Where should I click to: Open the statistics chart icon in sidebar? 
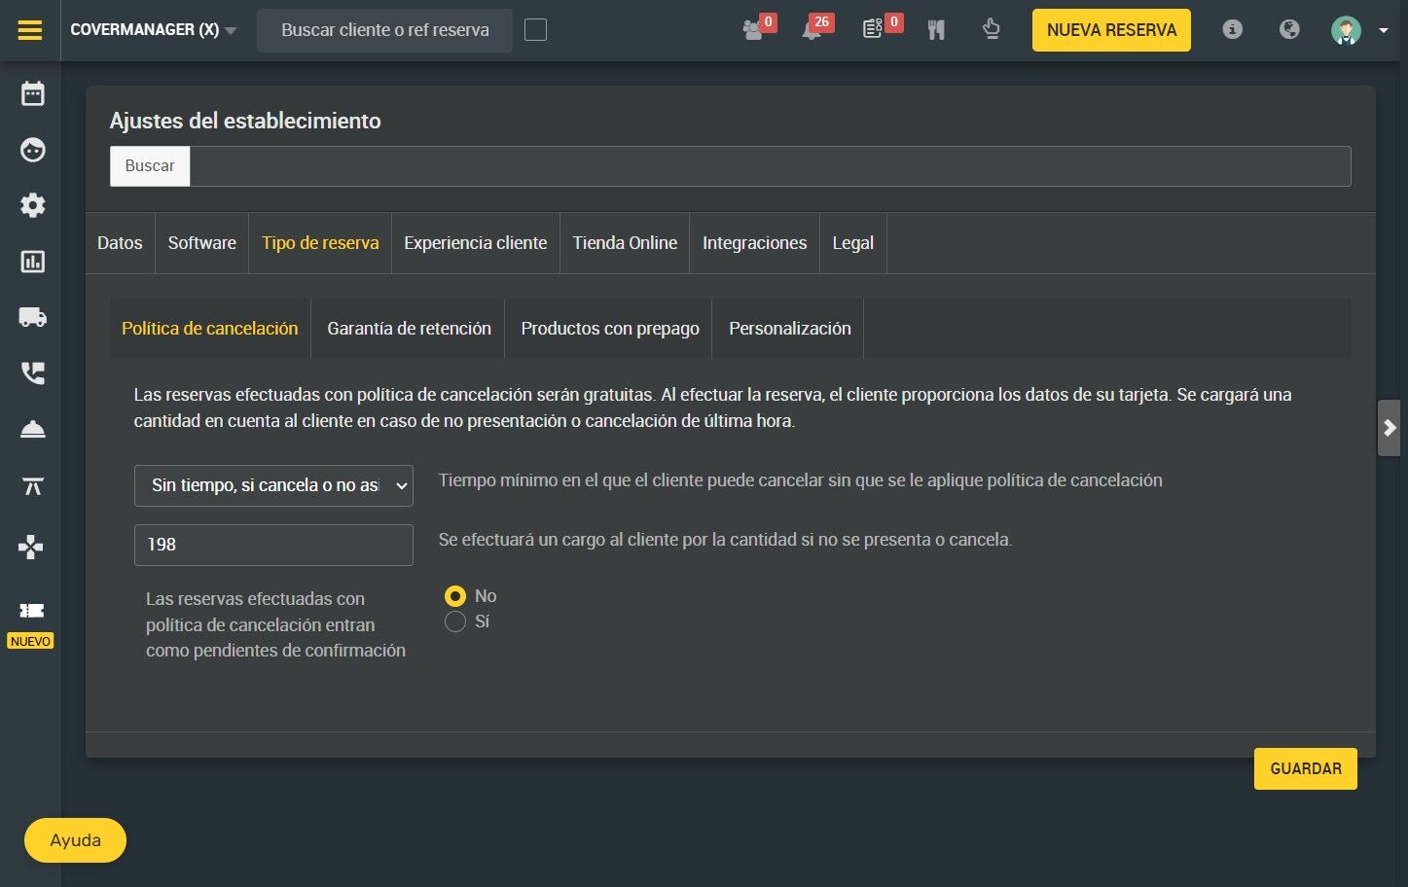point(32,262)
